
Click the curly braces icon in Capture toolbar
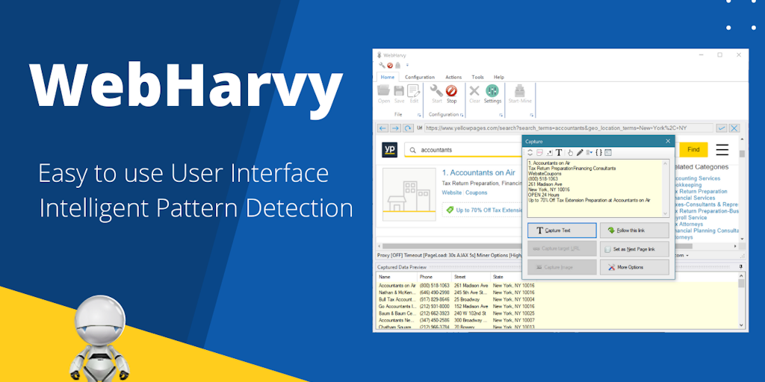[x=598, y=152]
